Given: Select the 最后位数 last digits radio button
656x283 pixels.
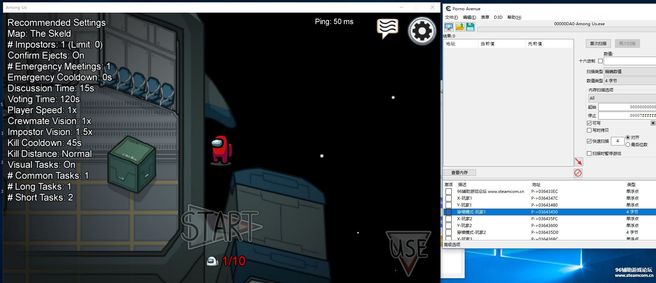Looking at the screenshot, I should pyautogui.click(x=628, y=145).
